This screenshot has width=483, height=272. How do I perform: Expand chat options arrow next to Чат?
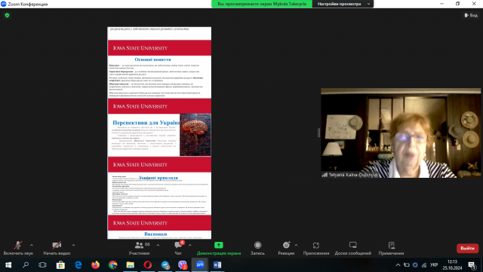[x=189, y=245]
